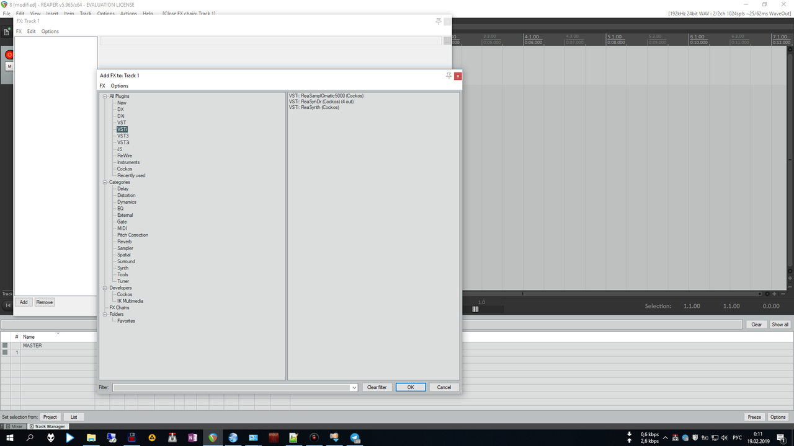Click OK in Add FX dialog
Screen dimensions: 794x446
coord(411,387)
